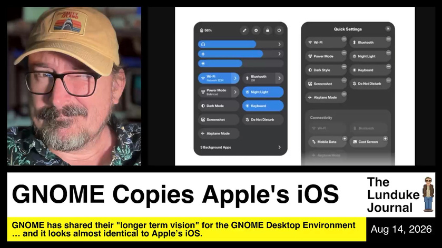Remove Airplane Mode tile with minus button
This screenshot has height=248, width=442.
(344, 94)
